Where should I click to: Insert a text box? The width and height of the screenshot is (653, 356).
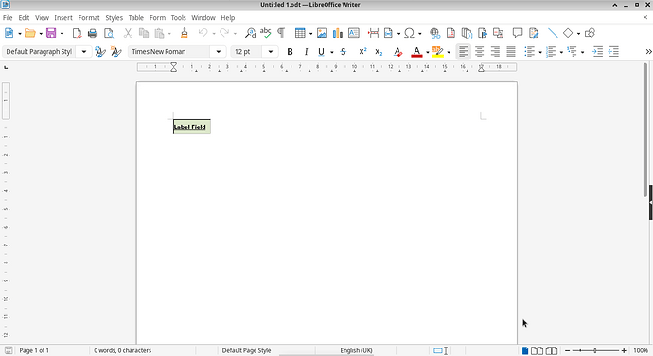tap(354, 33)
